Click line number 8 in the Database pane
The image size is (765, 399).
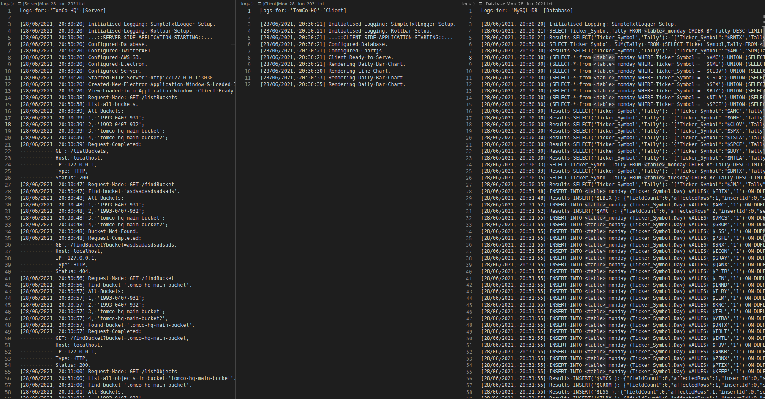[x=471, y=57]
